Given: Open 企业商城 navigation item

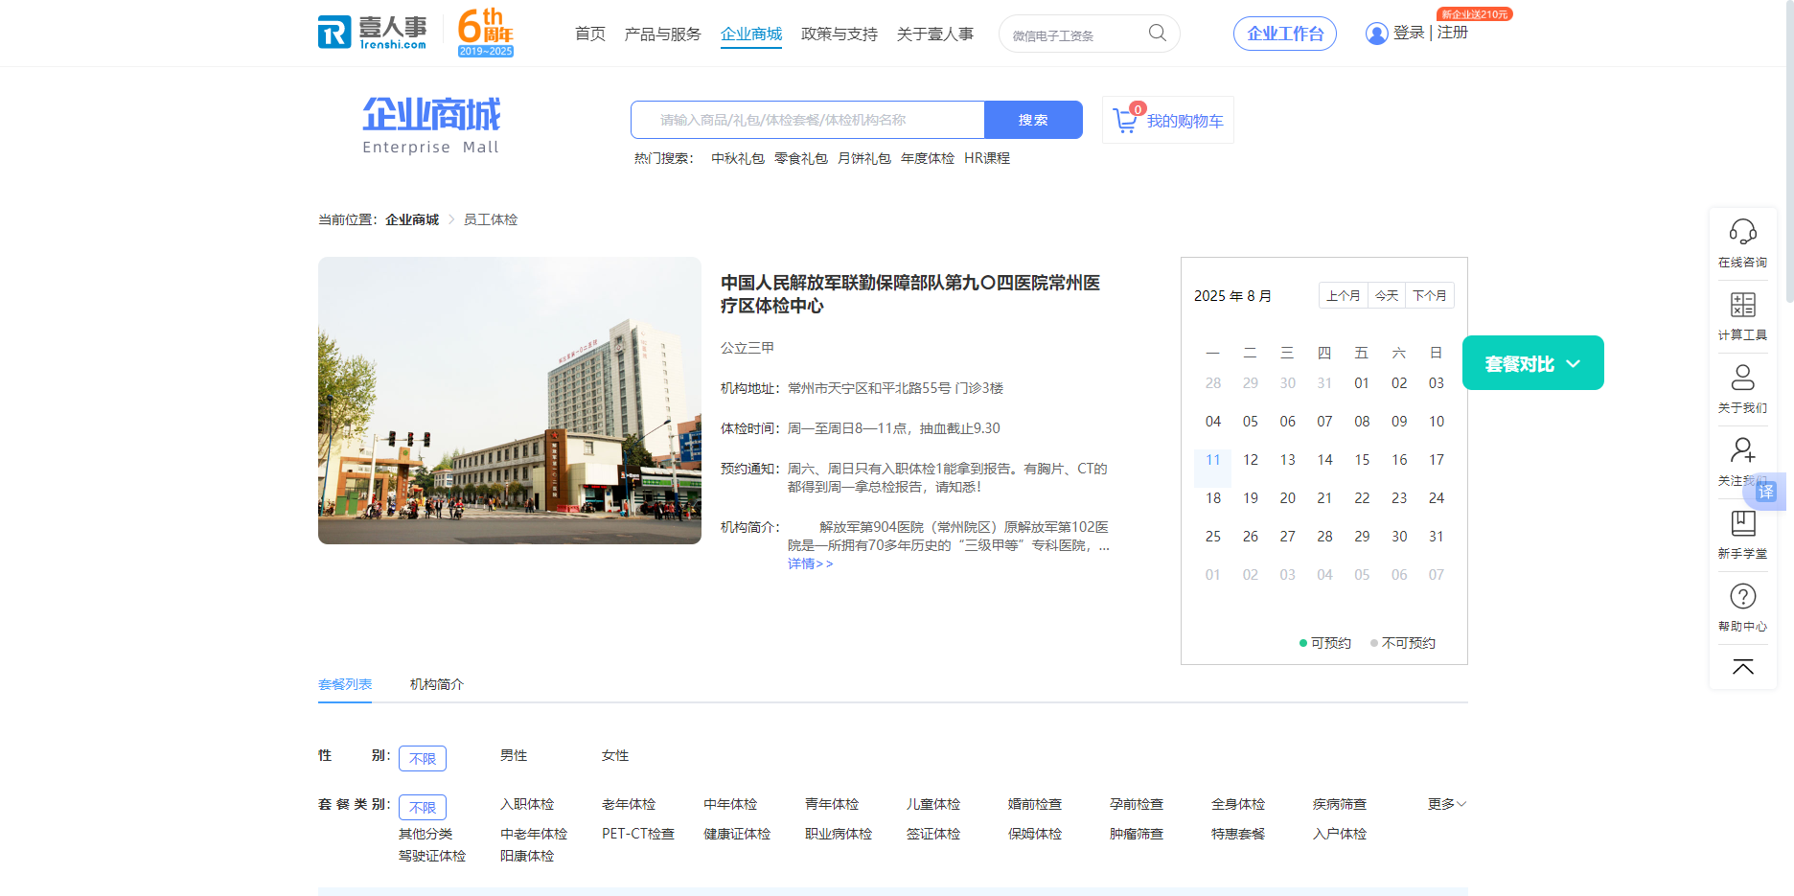Looking at the screenshot, I should (x=751, y=34).
